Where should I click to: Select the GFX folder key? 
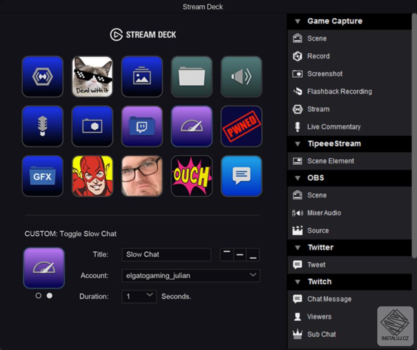click(43, 176)
